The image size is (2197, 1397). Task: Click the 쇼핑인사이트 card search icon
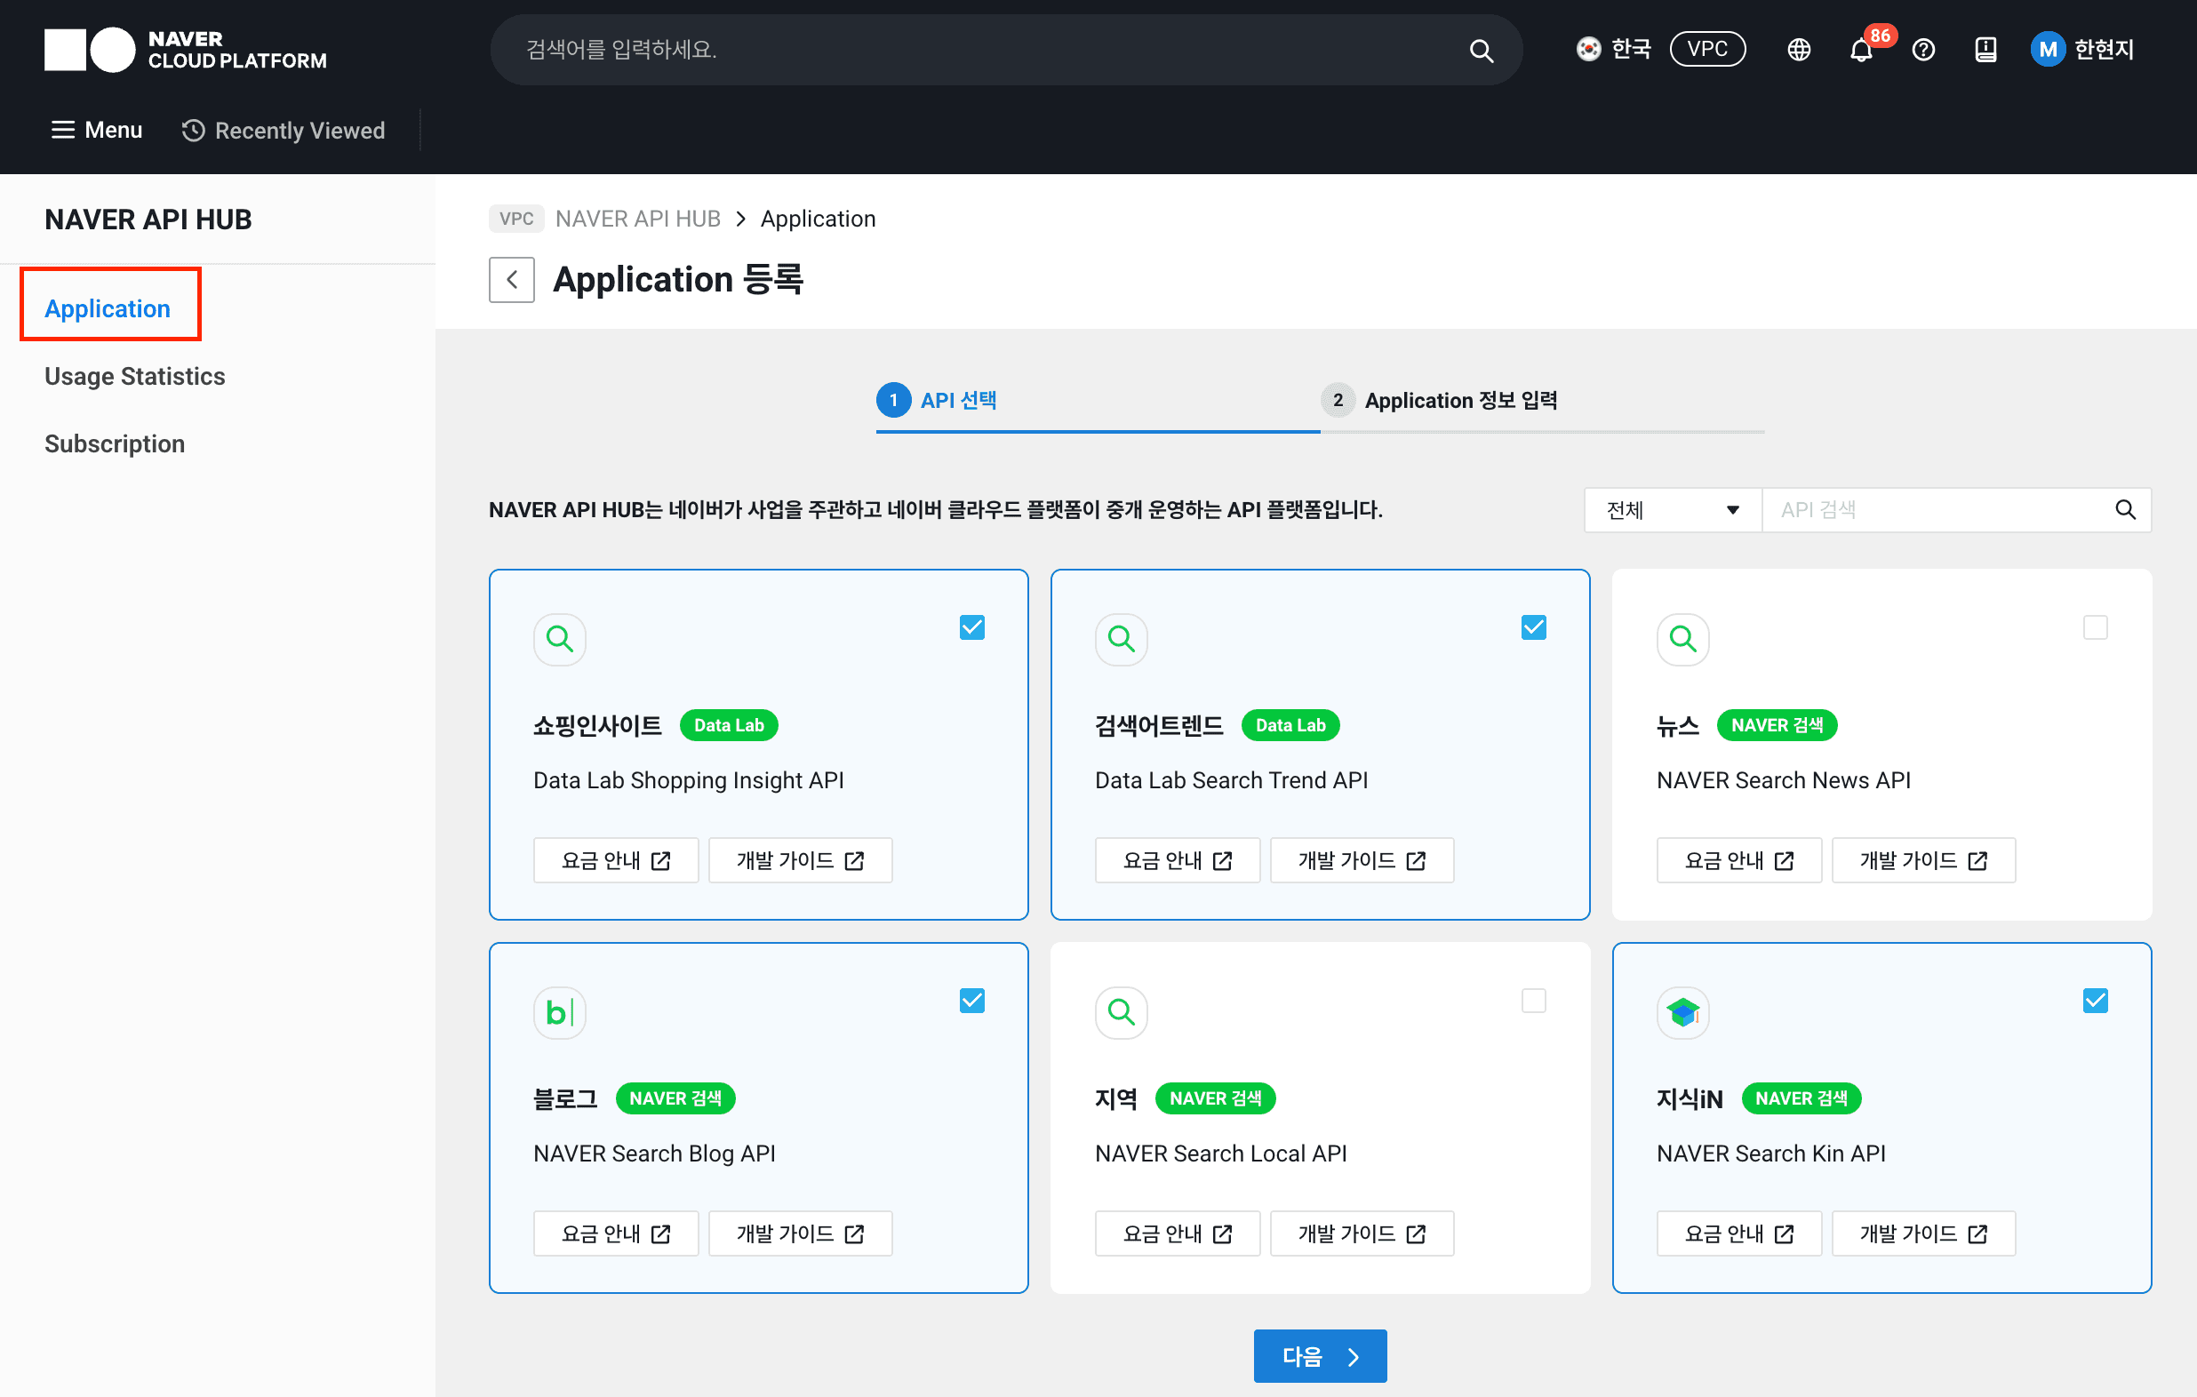[x=559, y=639]
